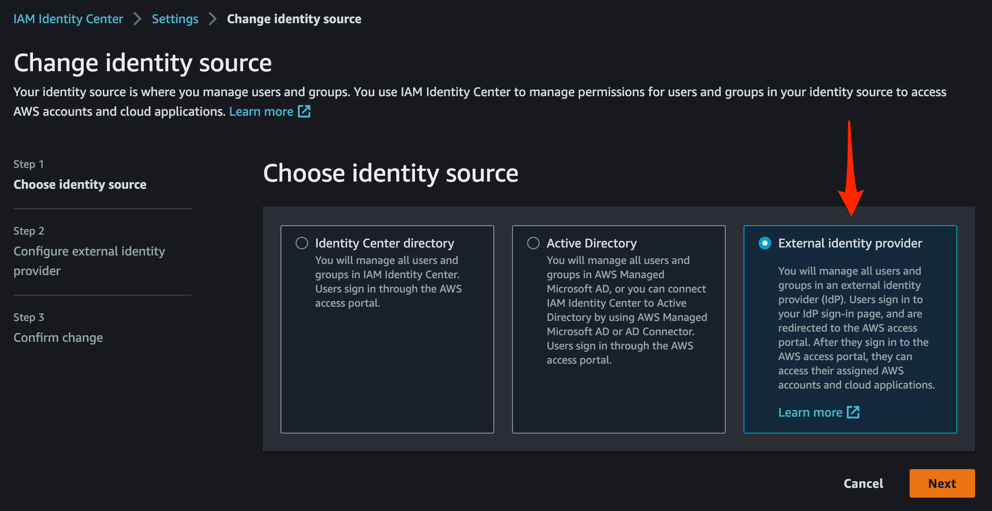The height and width of the screenshot is (511, 992).
Task: Select Step 3 Confirm change
Action: coord(58,337)
